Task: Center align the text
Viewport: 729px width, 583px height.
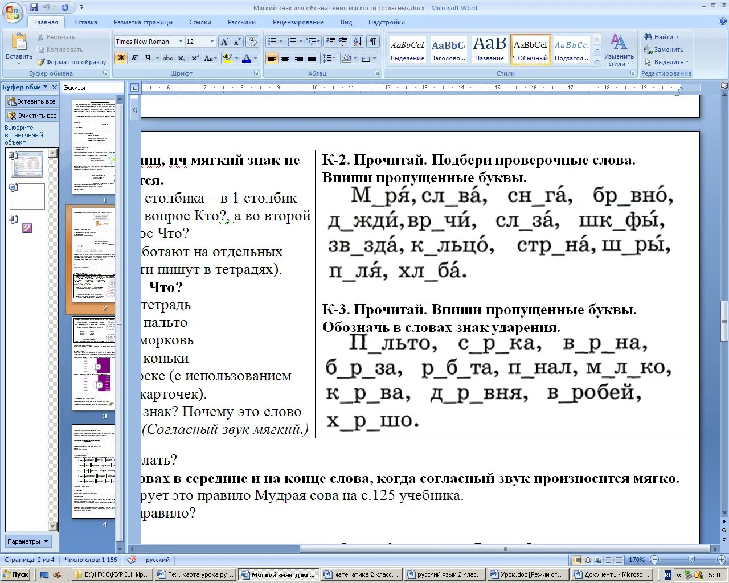Action: tap(285, 58)
